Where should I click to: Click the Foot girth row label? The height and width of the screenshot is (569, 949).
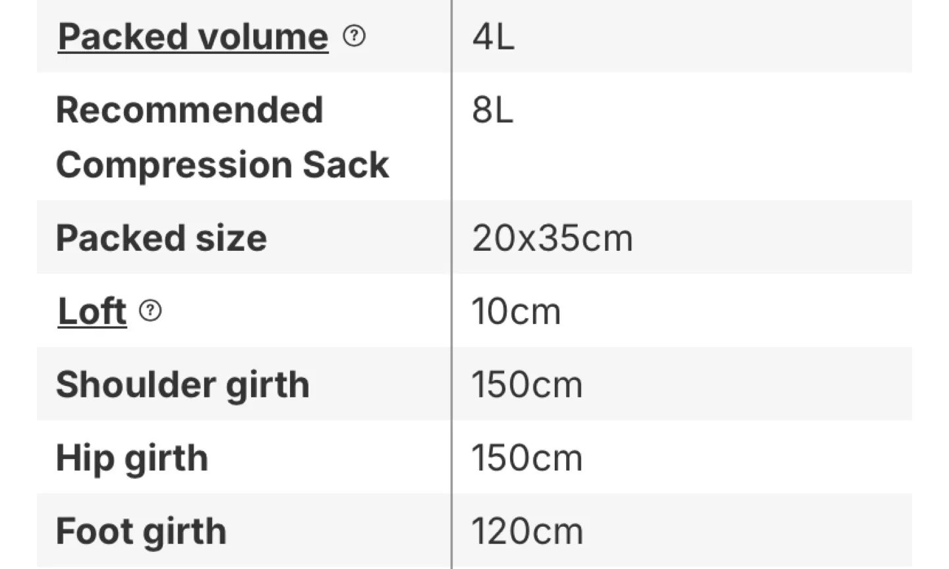click(140, 529)
